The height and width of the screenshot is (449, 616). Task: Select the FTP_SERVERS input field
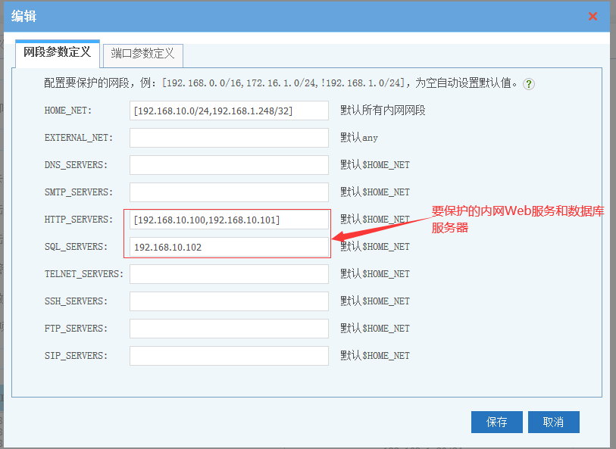click(229, 329)
